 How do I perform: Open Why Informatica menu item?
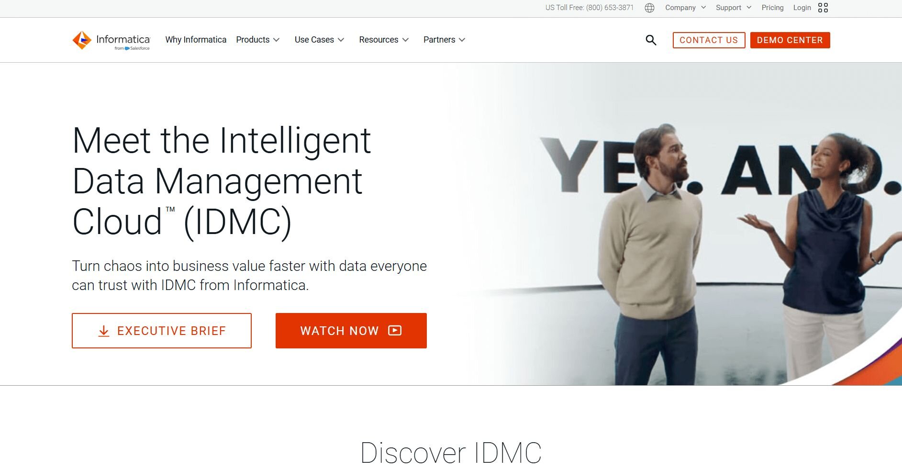pos(196,40)
